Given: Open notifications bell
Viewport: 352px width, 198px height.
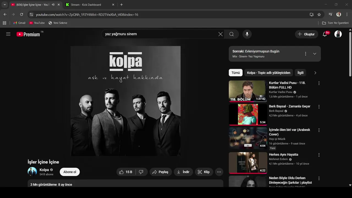Looking at the screenshot, I should pos(325,34).
